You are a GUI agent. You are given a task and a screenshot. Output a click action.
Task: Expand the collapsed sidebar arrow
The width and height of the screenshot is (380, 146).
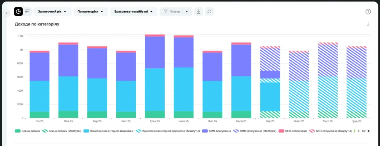[6, 14]
